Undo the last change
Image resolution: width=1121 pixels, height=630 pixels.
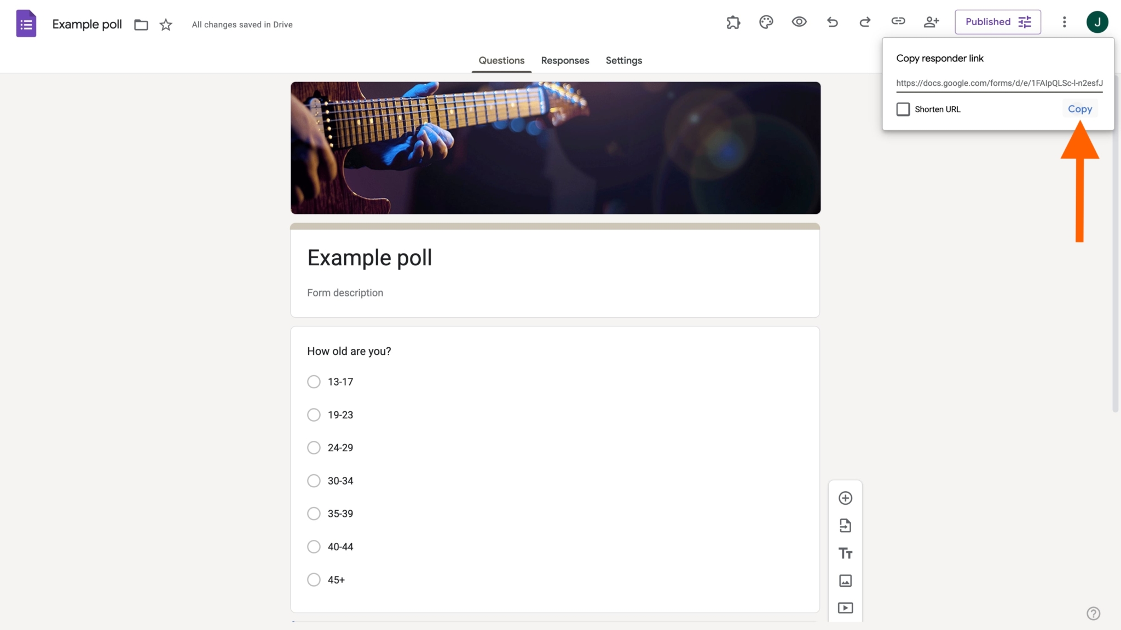(x=832, y=22)
